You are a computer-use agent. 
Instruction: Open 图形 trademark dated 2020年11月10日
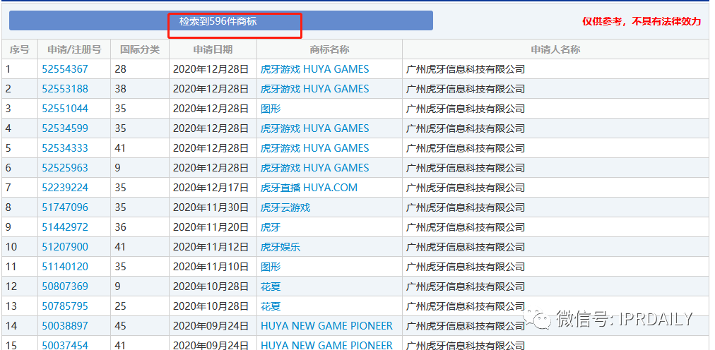coord(271,267)
